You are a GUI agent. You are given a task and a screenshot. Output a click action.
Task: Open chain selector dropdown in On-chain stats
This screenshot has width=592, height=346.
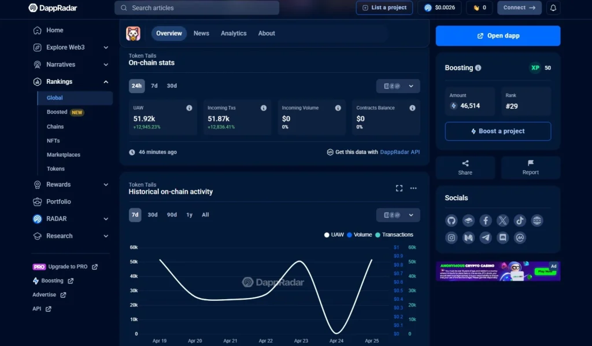(x=398, y=86)
